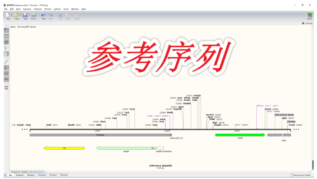Click the ScaI enzyme site label

point(132,109)
